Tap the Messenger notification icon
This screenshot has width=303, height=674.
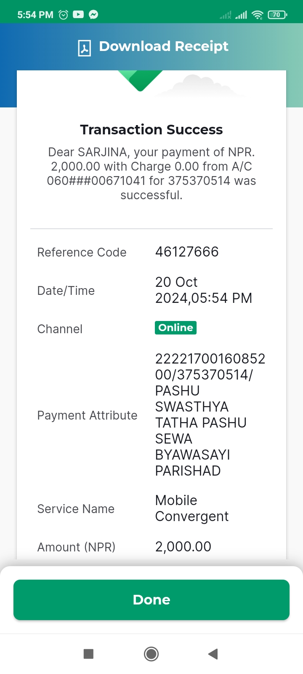pyautogui.click(x=93, y=15)
